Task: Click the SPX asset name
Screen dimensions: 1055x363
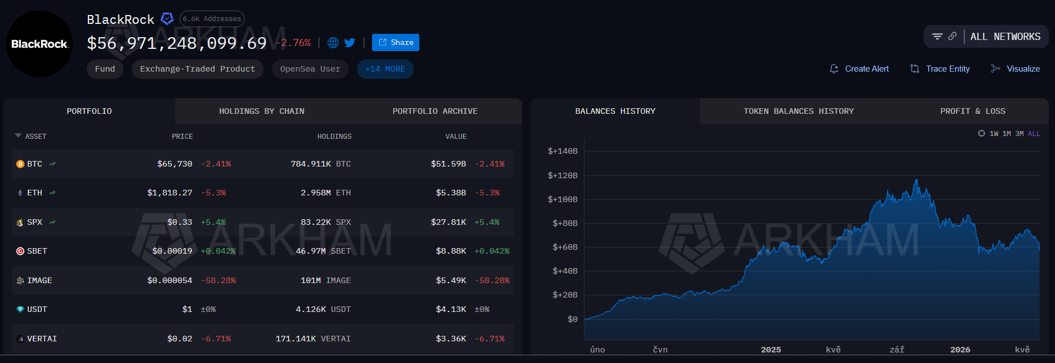Action: [34, 222]
